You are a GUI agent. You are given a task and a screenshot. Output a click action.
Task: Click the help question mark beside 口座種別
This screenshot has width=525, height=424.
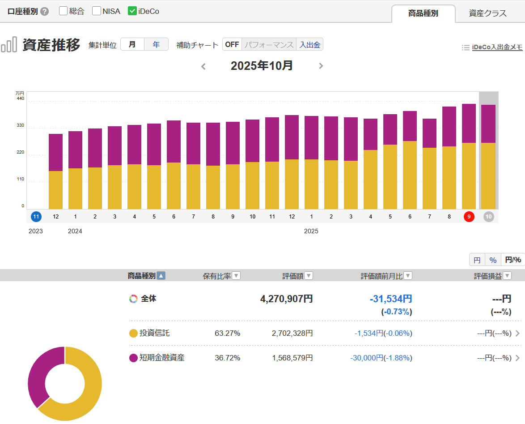pyautogui.click(x=44, y=12)
